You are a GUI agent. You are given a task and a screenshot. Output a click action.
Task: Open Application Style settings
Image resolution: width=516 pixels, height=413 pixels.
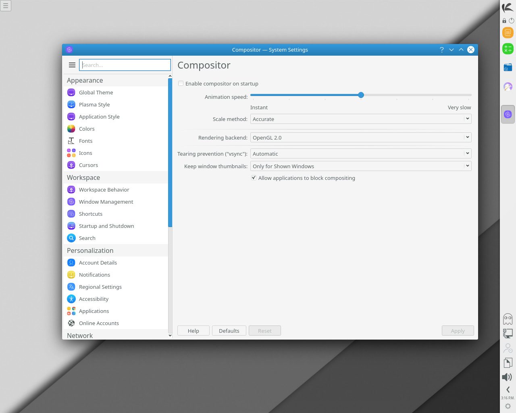tap(115, 117)
